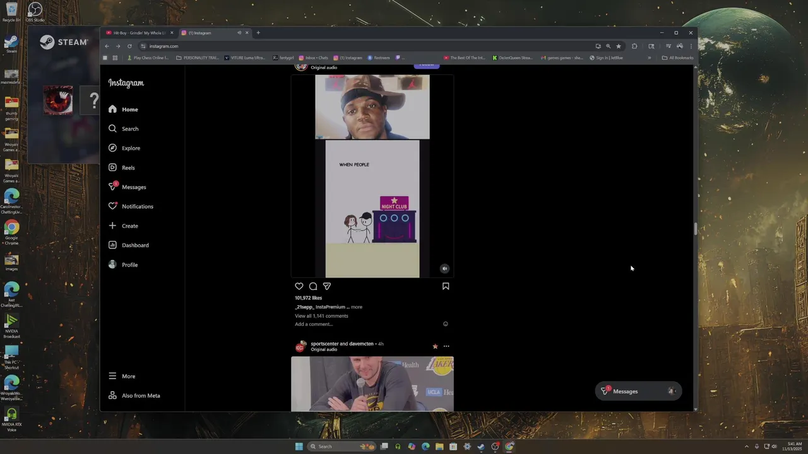Save the post with the bookmark icon

(446, 286)
